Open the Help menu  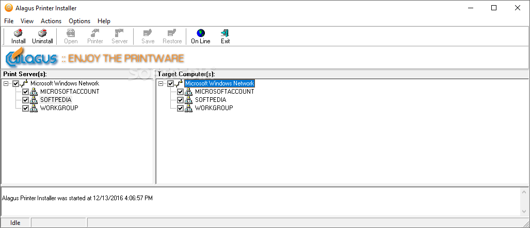pyautogui.click(x=104, y=21)
